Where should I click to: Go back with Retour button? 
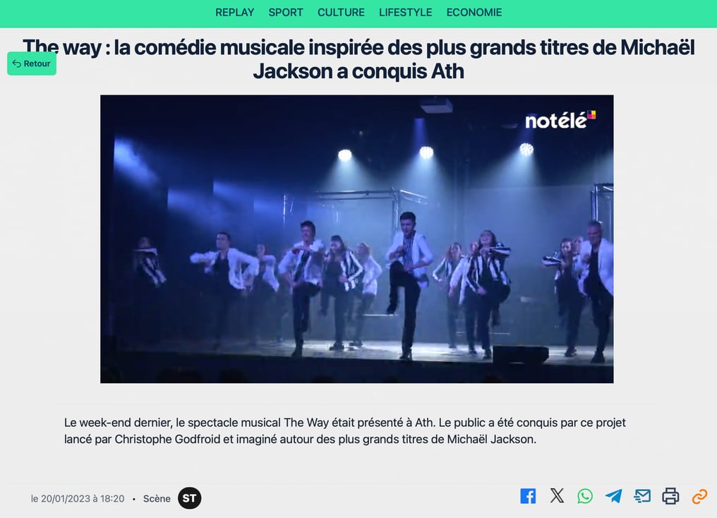pos(32,64)
